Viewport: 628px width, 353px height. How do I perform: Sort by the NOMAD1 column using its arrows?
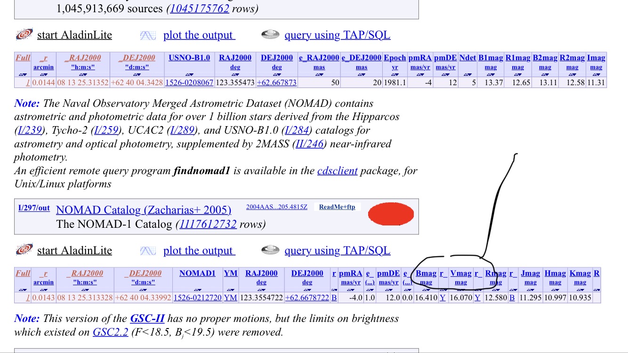tap(197, 290)
